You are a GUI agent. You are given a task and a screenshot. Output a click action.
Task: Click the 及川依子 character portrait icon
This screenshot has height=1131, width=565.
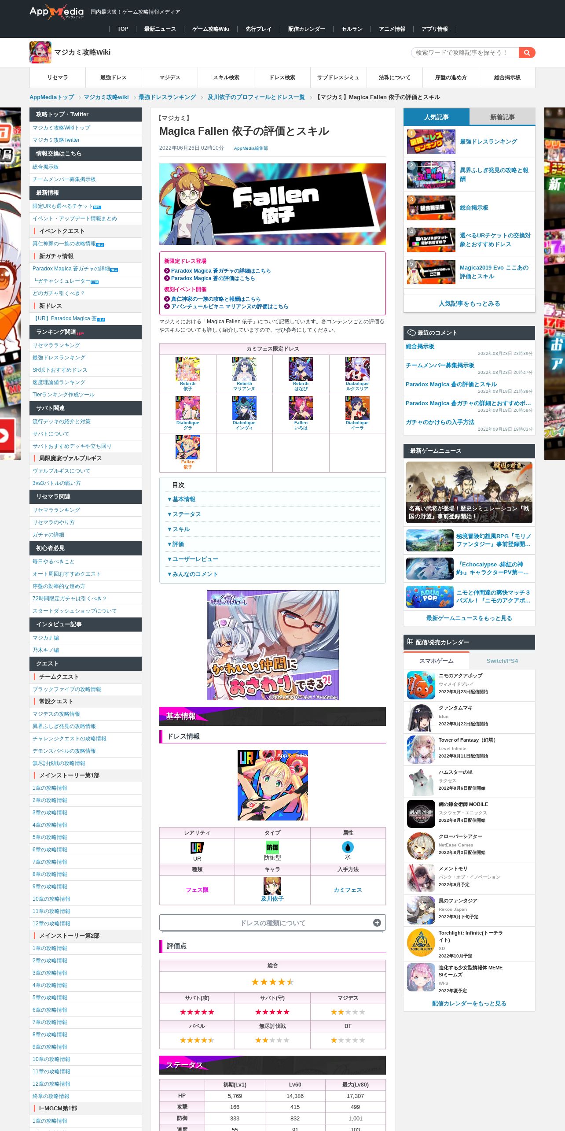point(272,886)
